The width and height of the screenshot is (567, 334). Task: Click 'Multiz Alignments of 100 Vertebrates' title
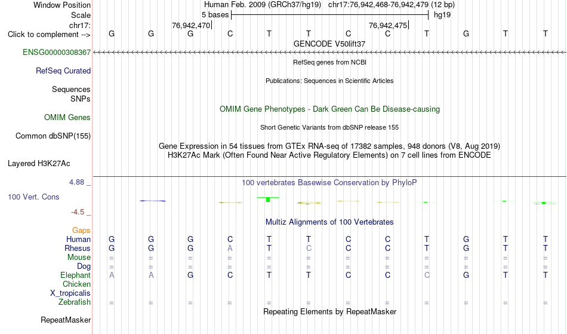[x=329, y=222]
